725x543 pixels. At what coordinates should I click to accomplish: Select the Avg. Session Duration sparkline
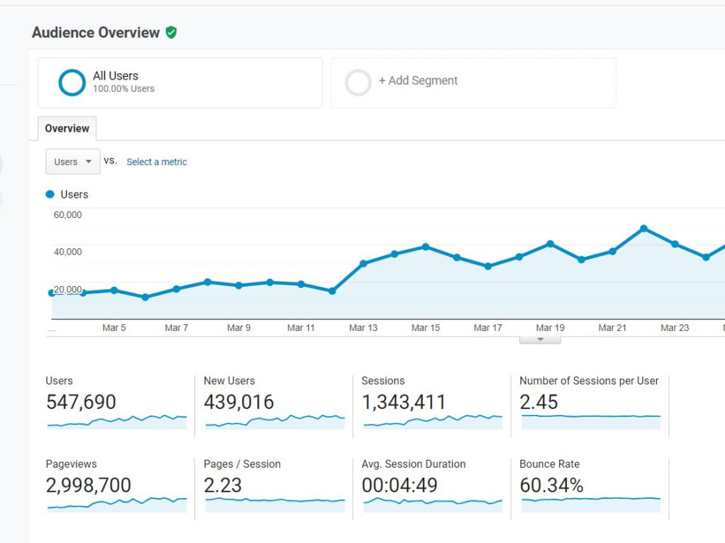433,505
